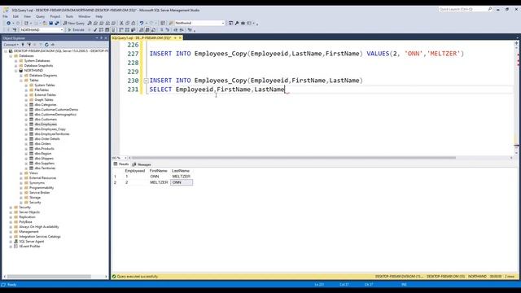Open the Tools menu

pyautogui.click(x=69, y=16)
